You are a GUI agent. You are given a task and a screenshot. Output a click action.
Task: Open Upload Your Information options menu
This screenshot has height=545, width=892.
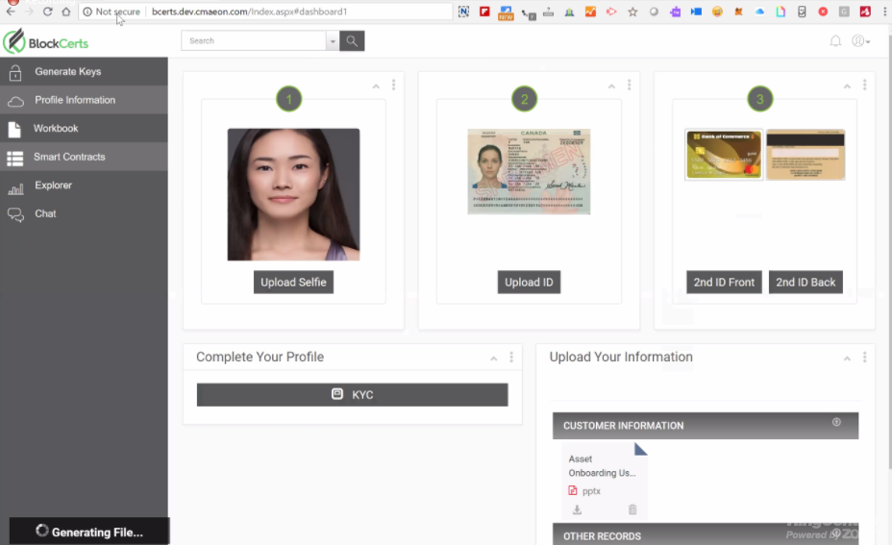[x=865, y=357]
